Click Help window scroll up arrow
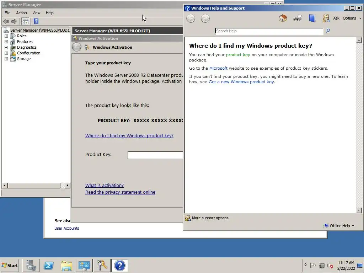This screenshot has width=364, height=273. coord(359,40)
